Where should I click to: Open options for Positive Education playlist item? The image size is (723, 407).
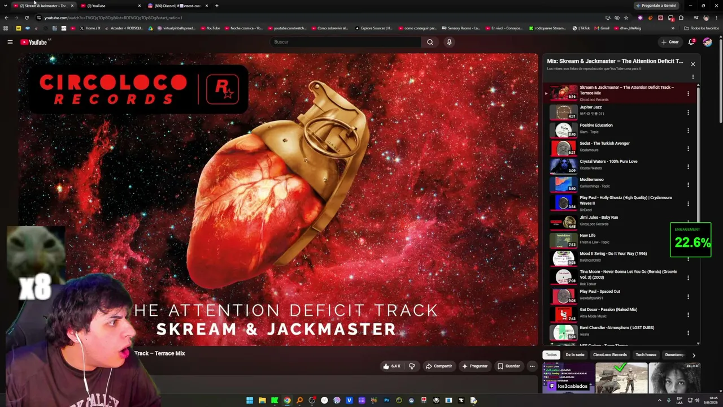click(x=688, y=131)
